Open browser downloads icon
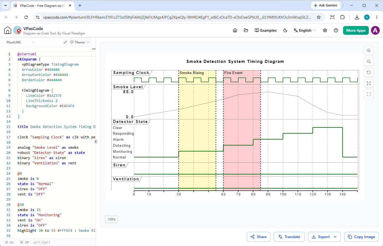The width and height of the screenshot is (383, 246). pos(357,17)
